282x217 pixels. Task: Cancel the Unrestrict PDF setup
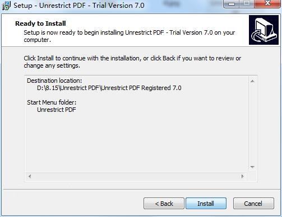click(253, 204)
